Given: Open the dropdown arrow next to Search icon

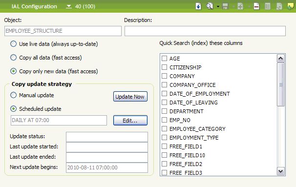Looking at the screenshot, I should coord(218,7).
